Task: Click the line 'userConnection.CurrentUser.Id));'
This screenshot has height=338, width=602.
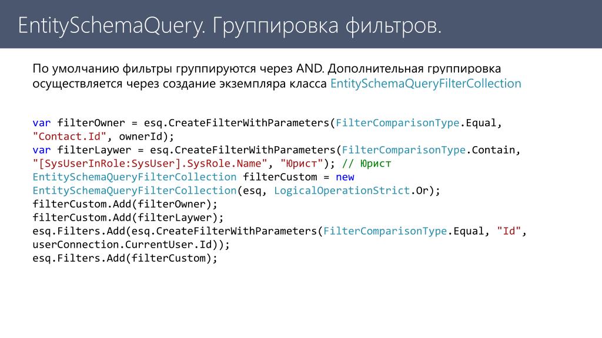Action: point(131,245)
